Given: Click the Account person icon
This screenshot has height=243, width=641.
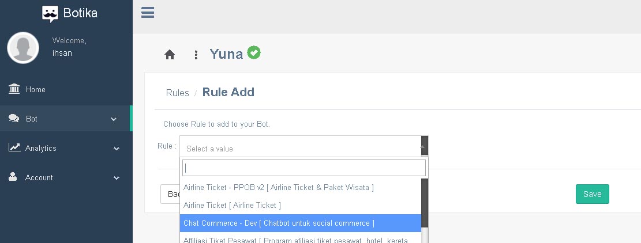Looking at the screenshot, I should (13, 177).
